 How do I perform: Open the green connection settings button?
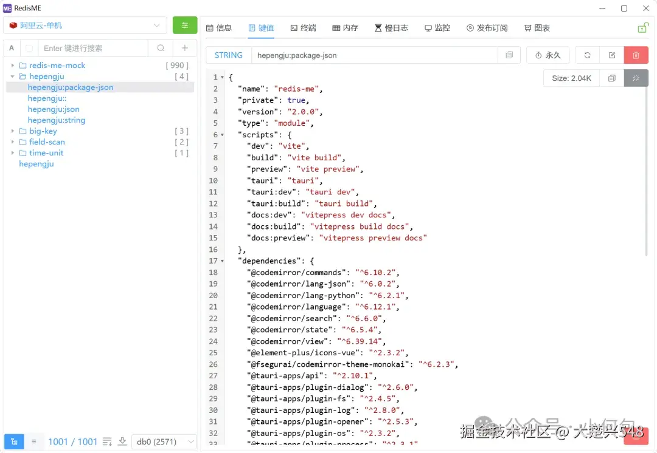[x=185, y=25]
